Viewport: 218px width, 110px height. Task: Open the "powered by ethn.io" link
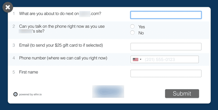click(x=30, y=94)
